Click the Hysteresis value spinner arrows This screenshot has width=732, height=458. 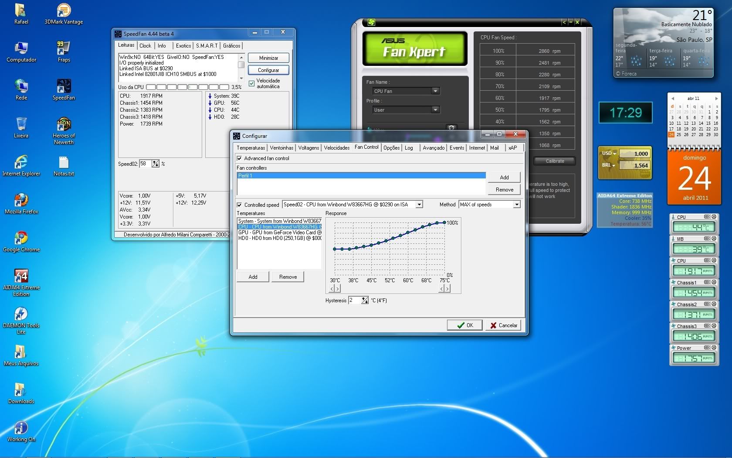coord(365,300)
